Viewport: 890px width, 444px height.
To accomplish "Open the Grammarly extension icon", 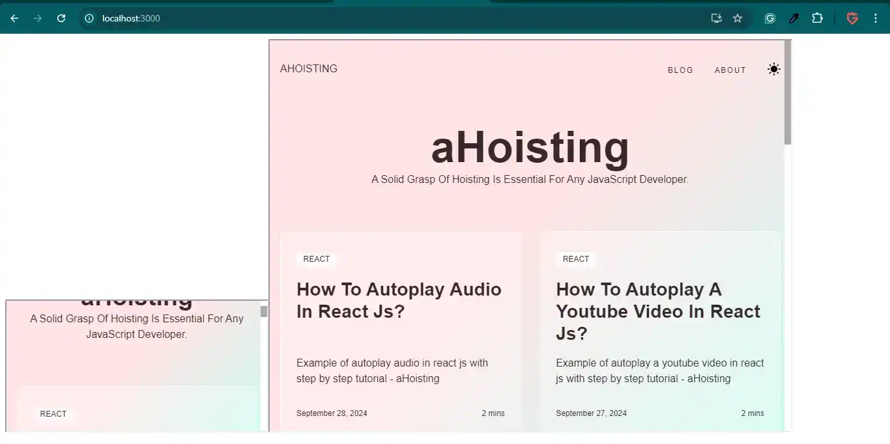I will pos(769,18).
